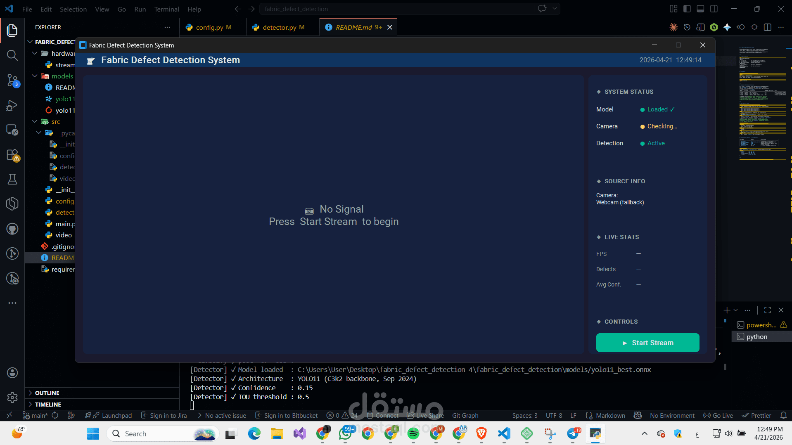Change Spaces: 3 indentation setting

tap(525, 415)
